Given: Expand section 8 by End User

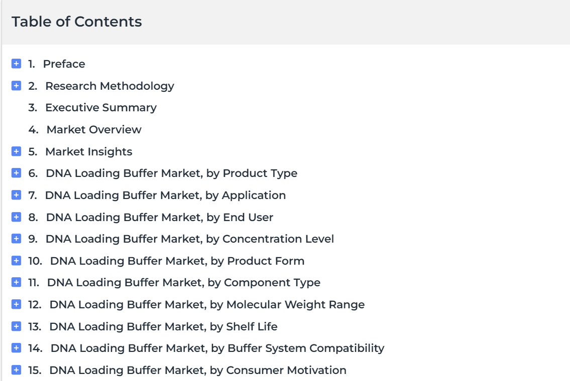Looking at the screenshot, I should (17, 217).
